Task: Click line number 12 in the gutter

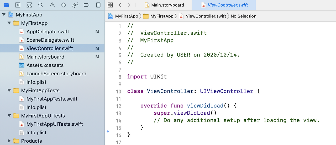Action: (x=118, y=106)
